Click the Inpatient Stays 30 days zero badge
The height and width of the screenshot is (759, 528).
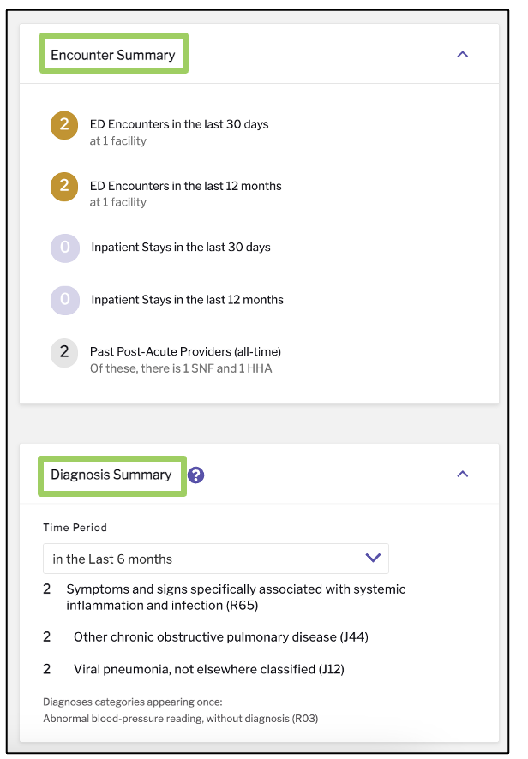(x=65, y=248)
